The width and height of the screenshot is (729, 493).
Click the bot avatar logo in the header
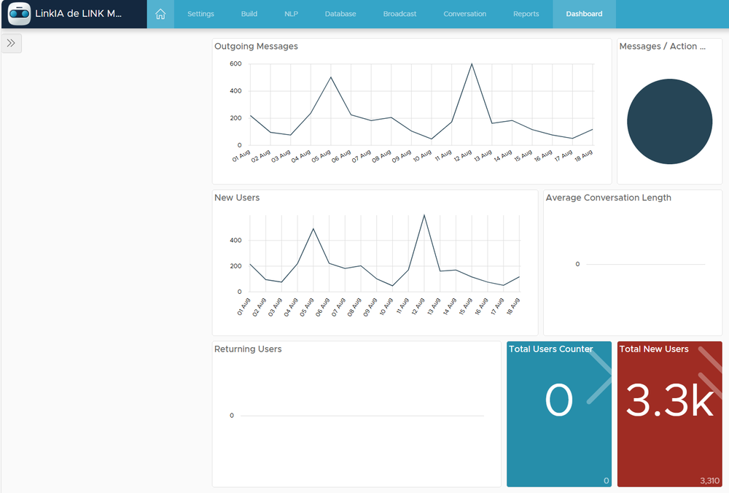pyautogui.click(x=18, y=14)
